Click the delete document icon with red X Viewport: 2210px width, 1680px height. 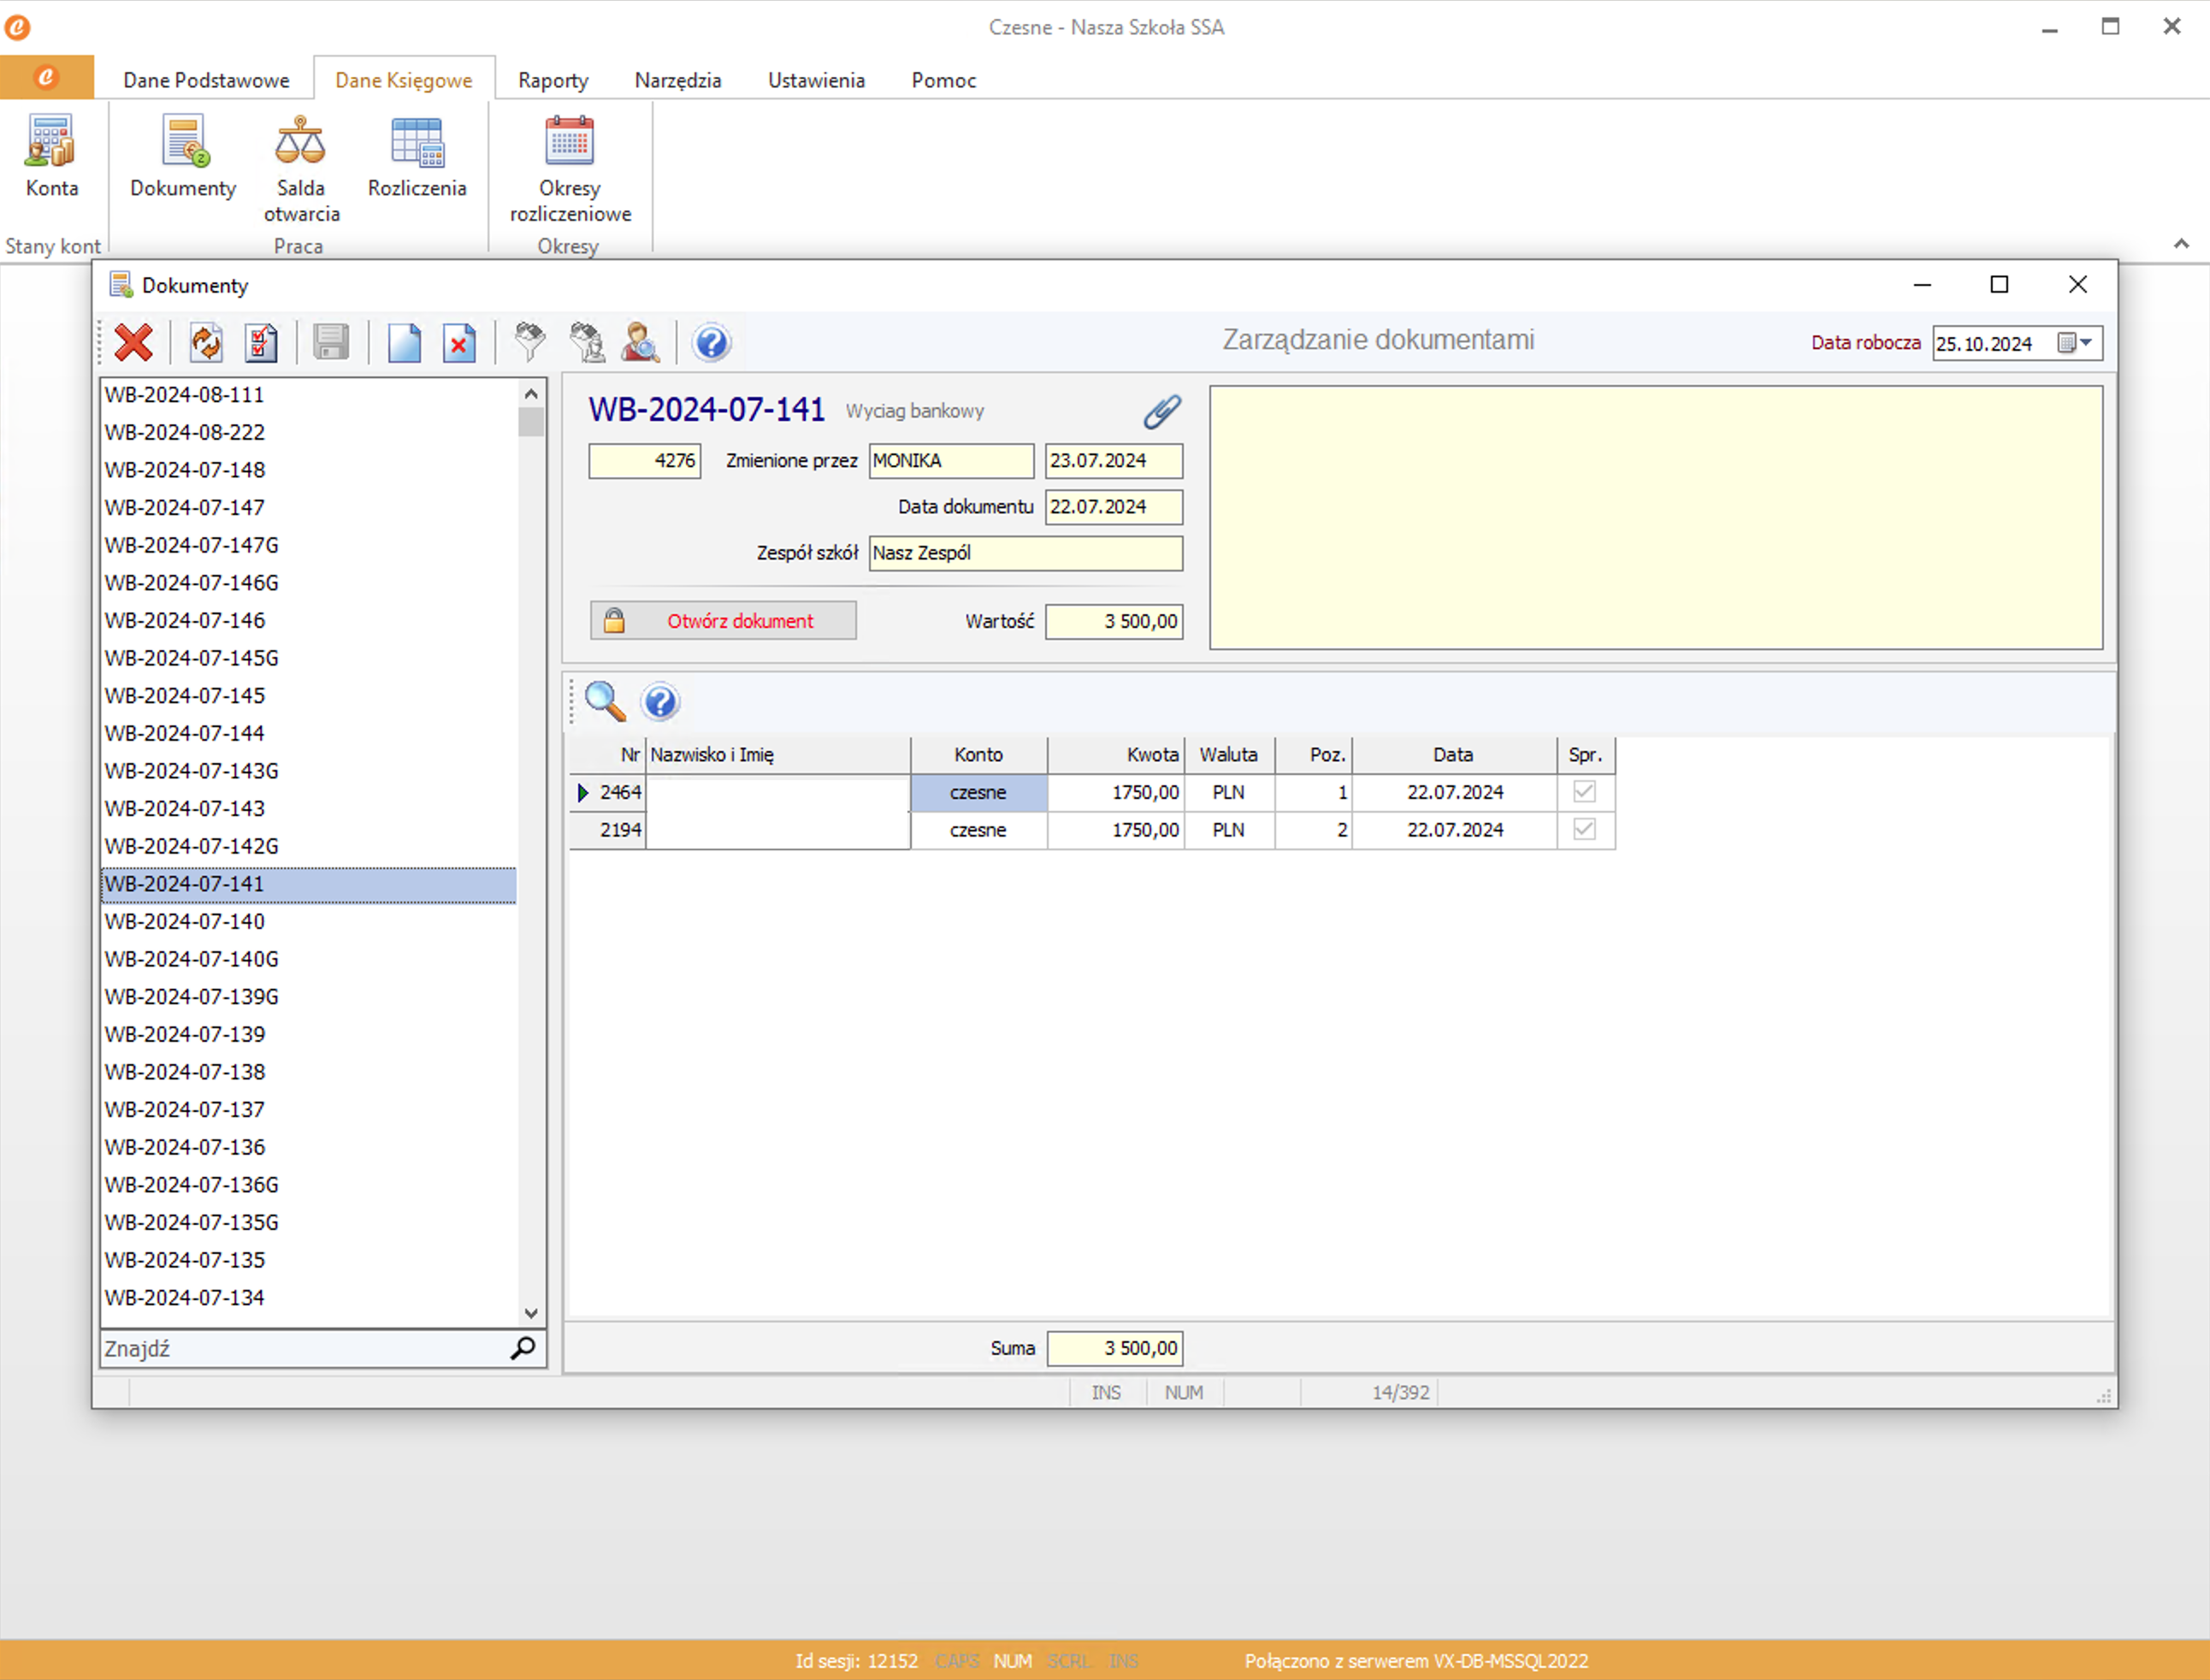point(458,343)
